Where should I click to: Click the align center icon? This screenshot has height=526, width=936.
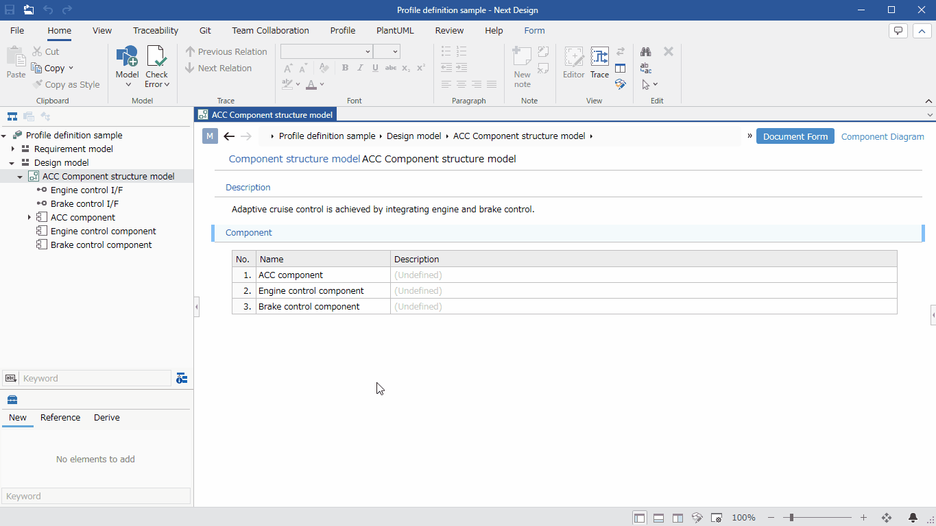pyautogui.click(x=461, y=84)
